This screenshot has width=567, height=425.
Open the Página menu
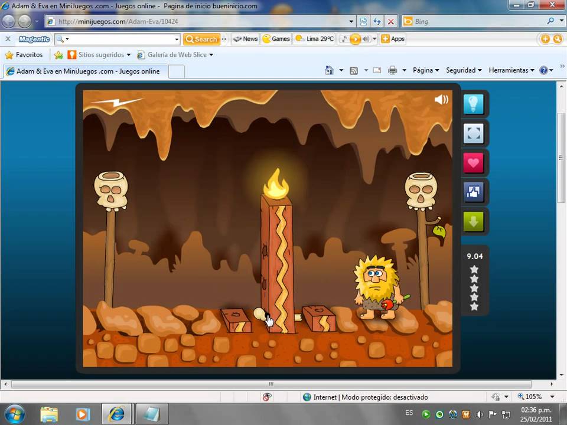tap(426, 70)
